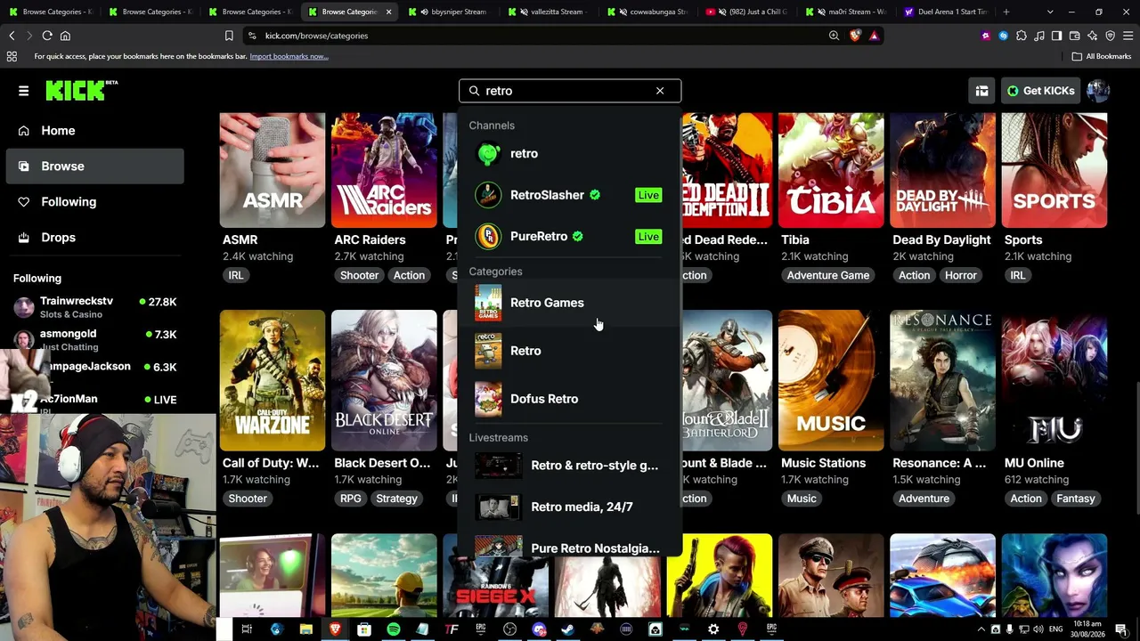Open the media control music note icon
Image resolution: width=1140 pixels, height=641 pixels.
(x=1039, y=36)
